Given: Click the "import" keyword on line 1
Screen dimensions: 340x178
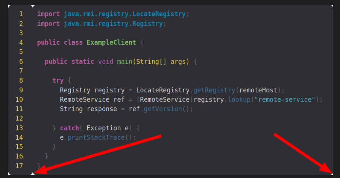Looking at the screenshot, I should click(49, 14).
